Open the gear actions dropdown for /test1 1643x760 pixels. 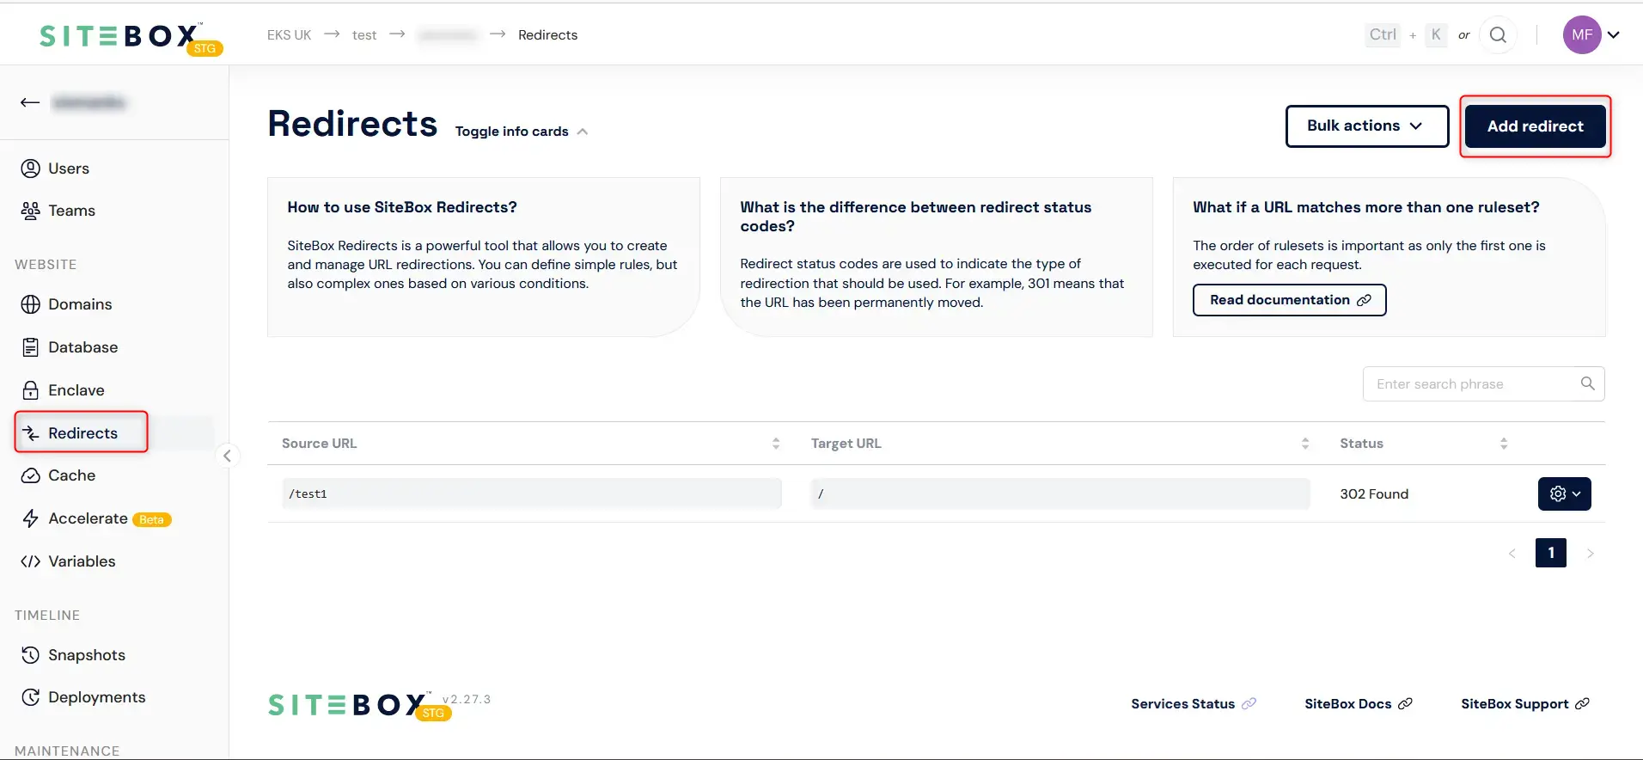(x=1565, y=494)
